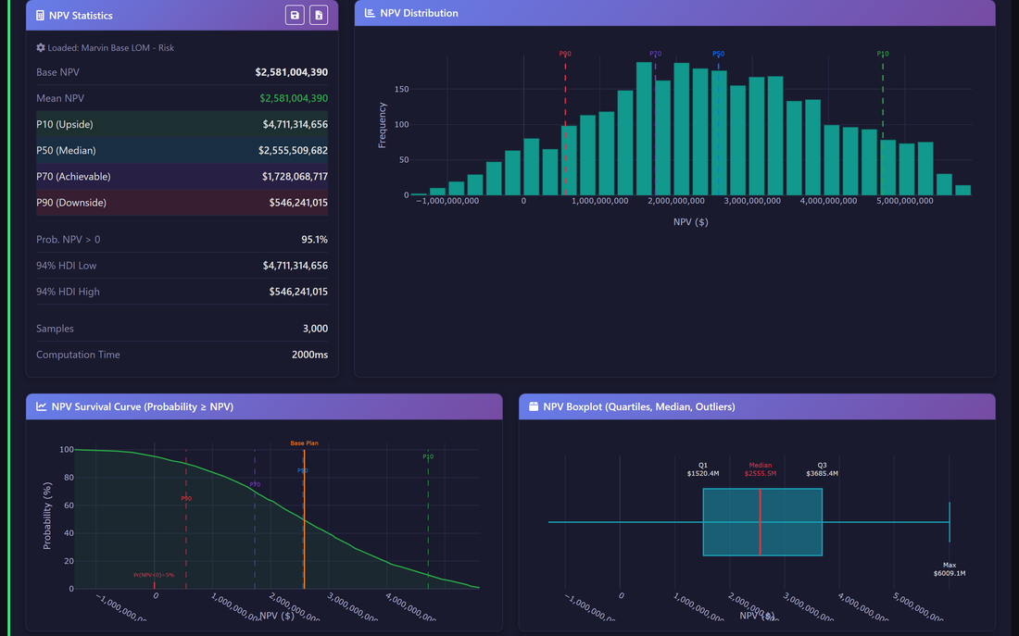Image resolution: width=1019 pixels, height=636 pixels.
Task: Click the 94% HDI High label
Action: (69, 291)
